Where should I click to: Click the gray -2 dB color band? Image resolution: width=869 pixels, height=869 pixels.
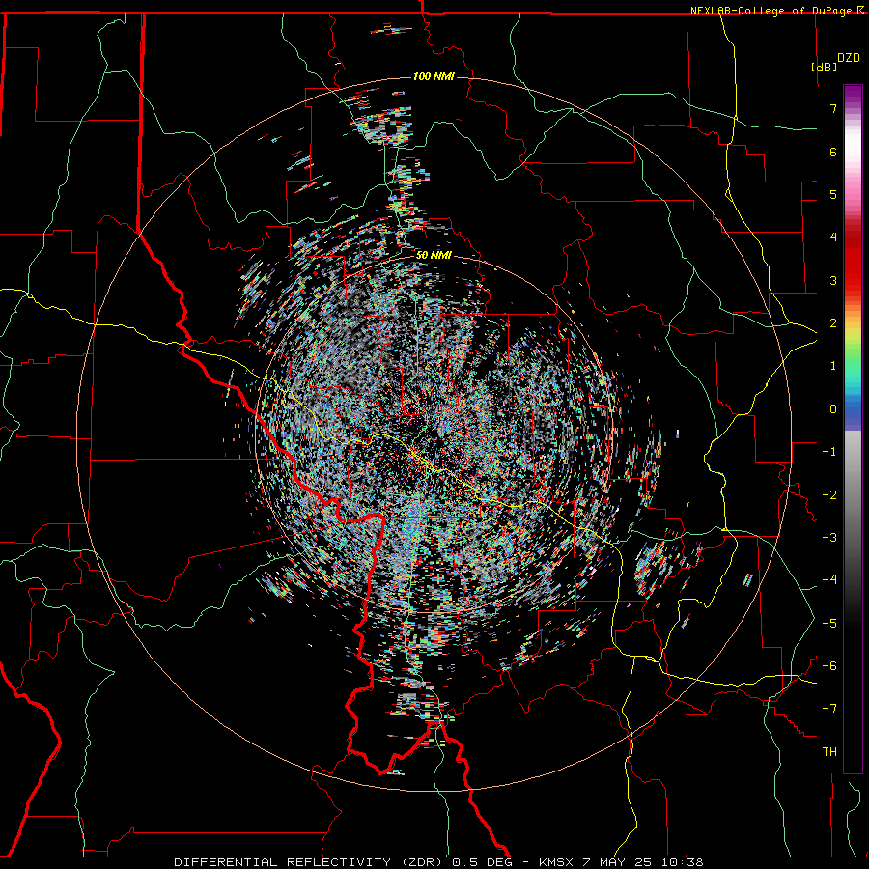click(x=853, y=494)
